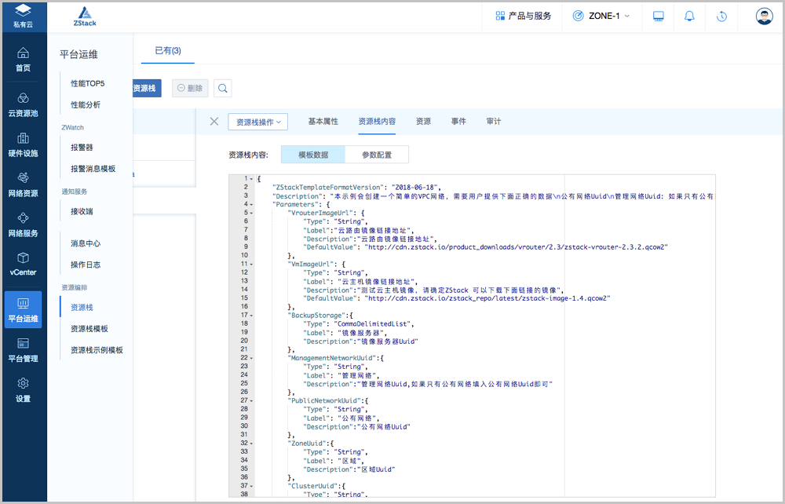
Task: Go to 首页 home in sidebar
Action: tap(24, 60)
